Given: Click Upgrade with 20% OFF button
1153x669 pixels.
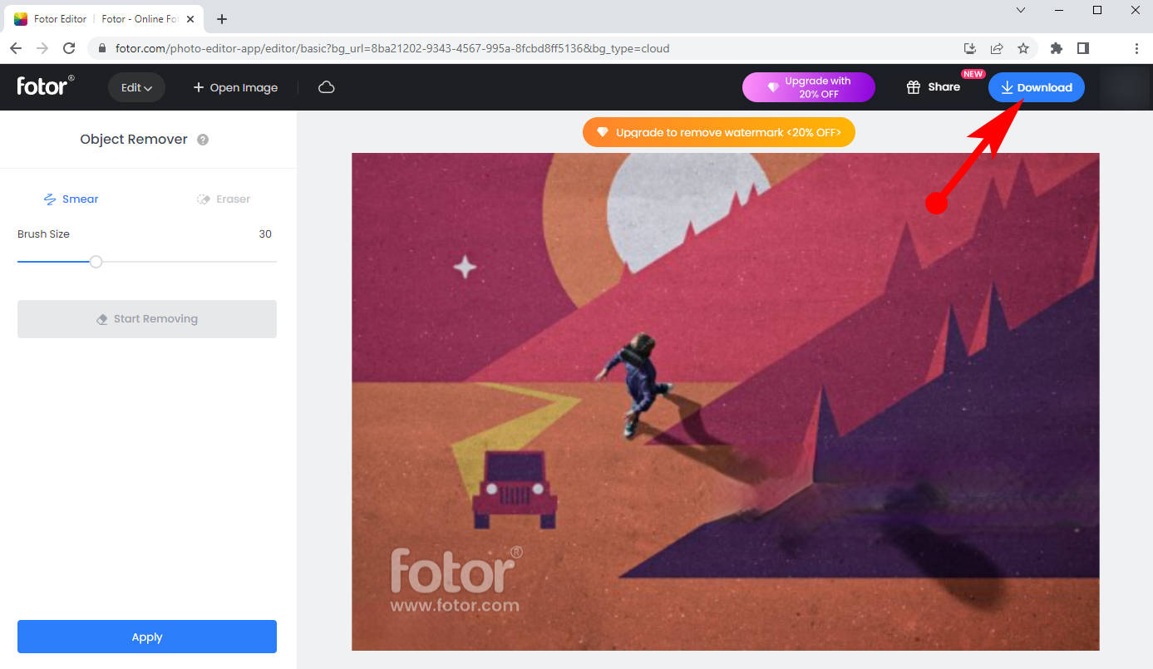Looking at the screenshot, I should click(809, 87).
